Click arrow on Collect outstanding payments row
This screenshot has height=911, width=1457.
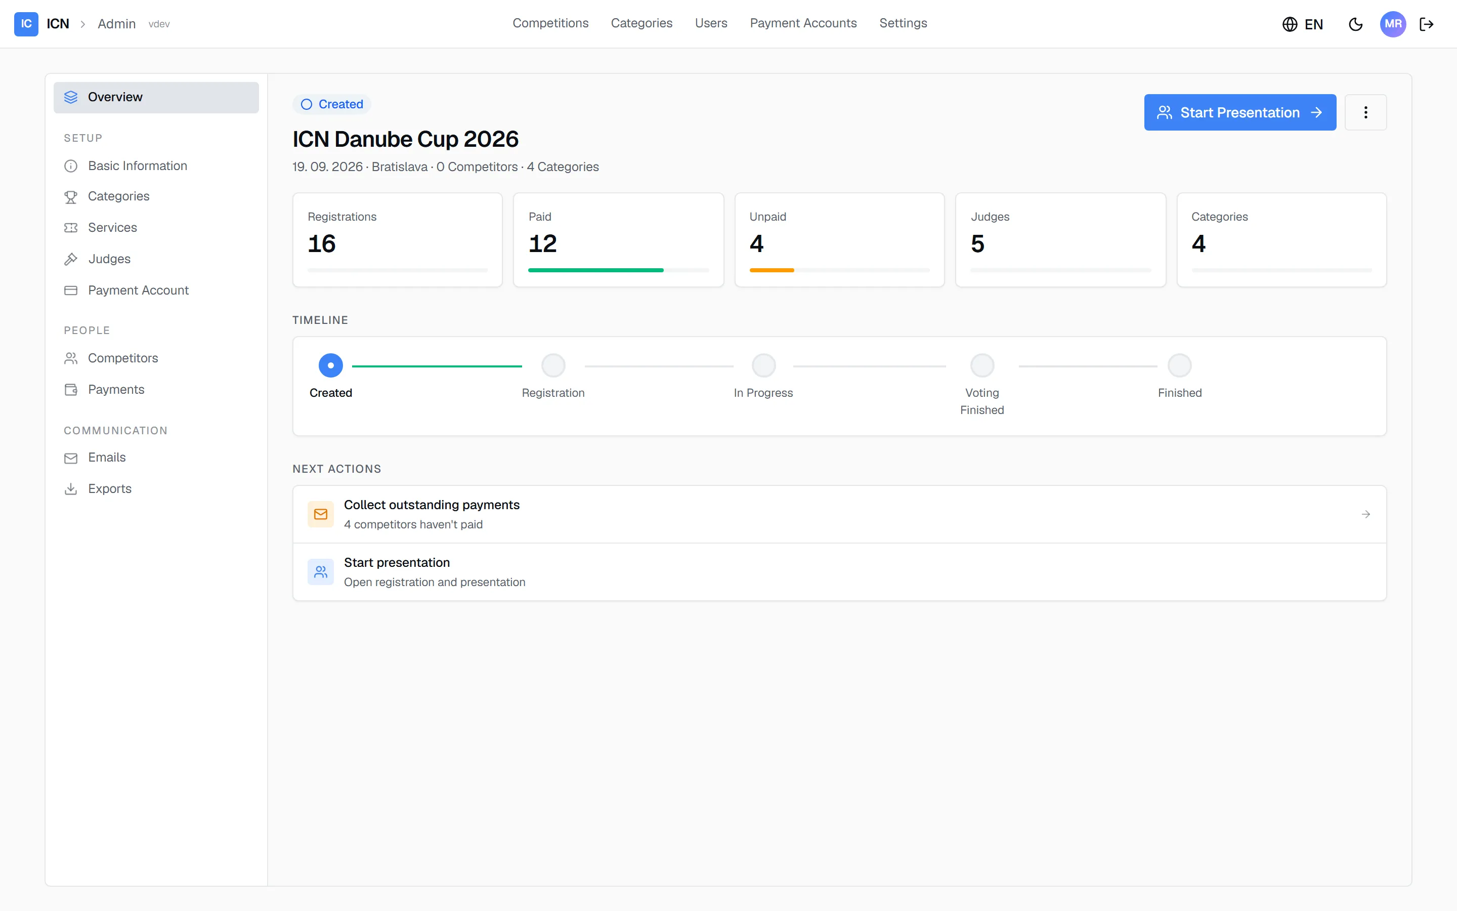tap(1365, 514)
